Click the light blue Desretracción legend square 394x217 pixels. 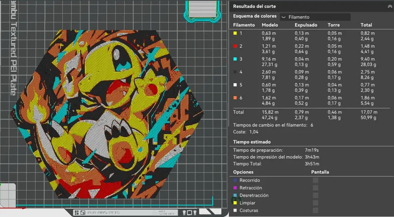coord(235,195)
